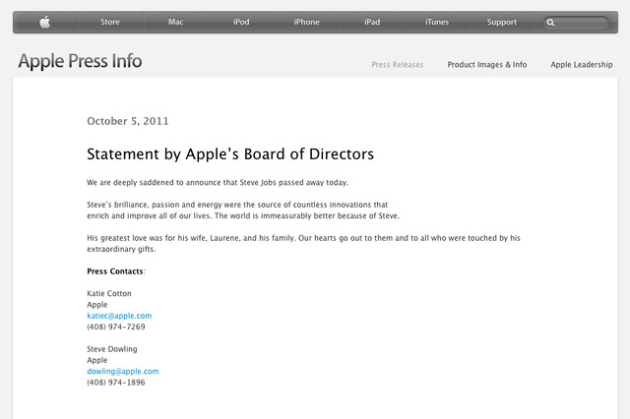The image size is (630, 419).
Task: Email dowling@apple.com link
Action: [123, 371]
